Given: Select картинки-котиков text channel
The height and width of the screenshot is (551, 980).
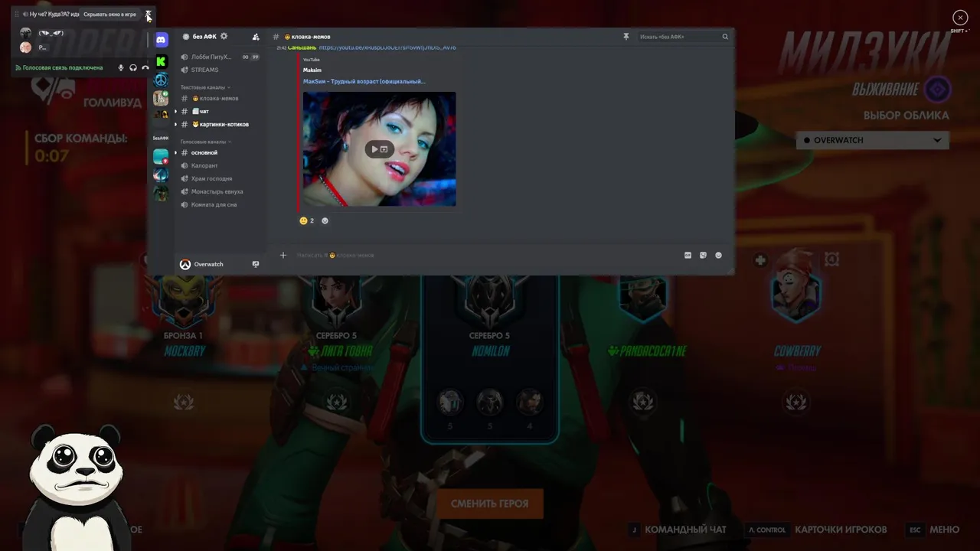Looking at the screenshot, I should point(220,124).
